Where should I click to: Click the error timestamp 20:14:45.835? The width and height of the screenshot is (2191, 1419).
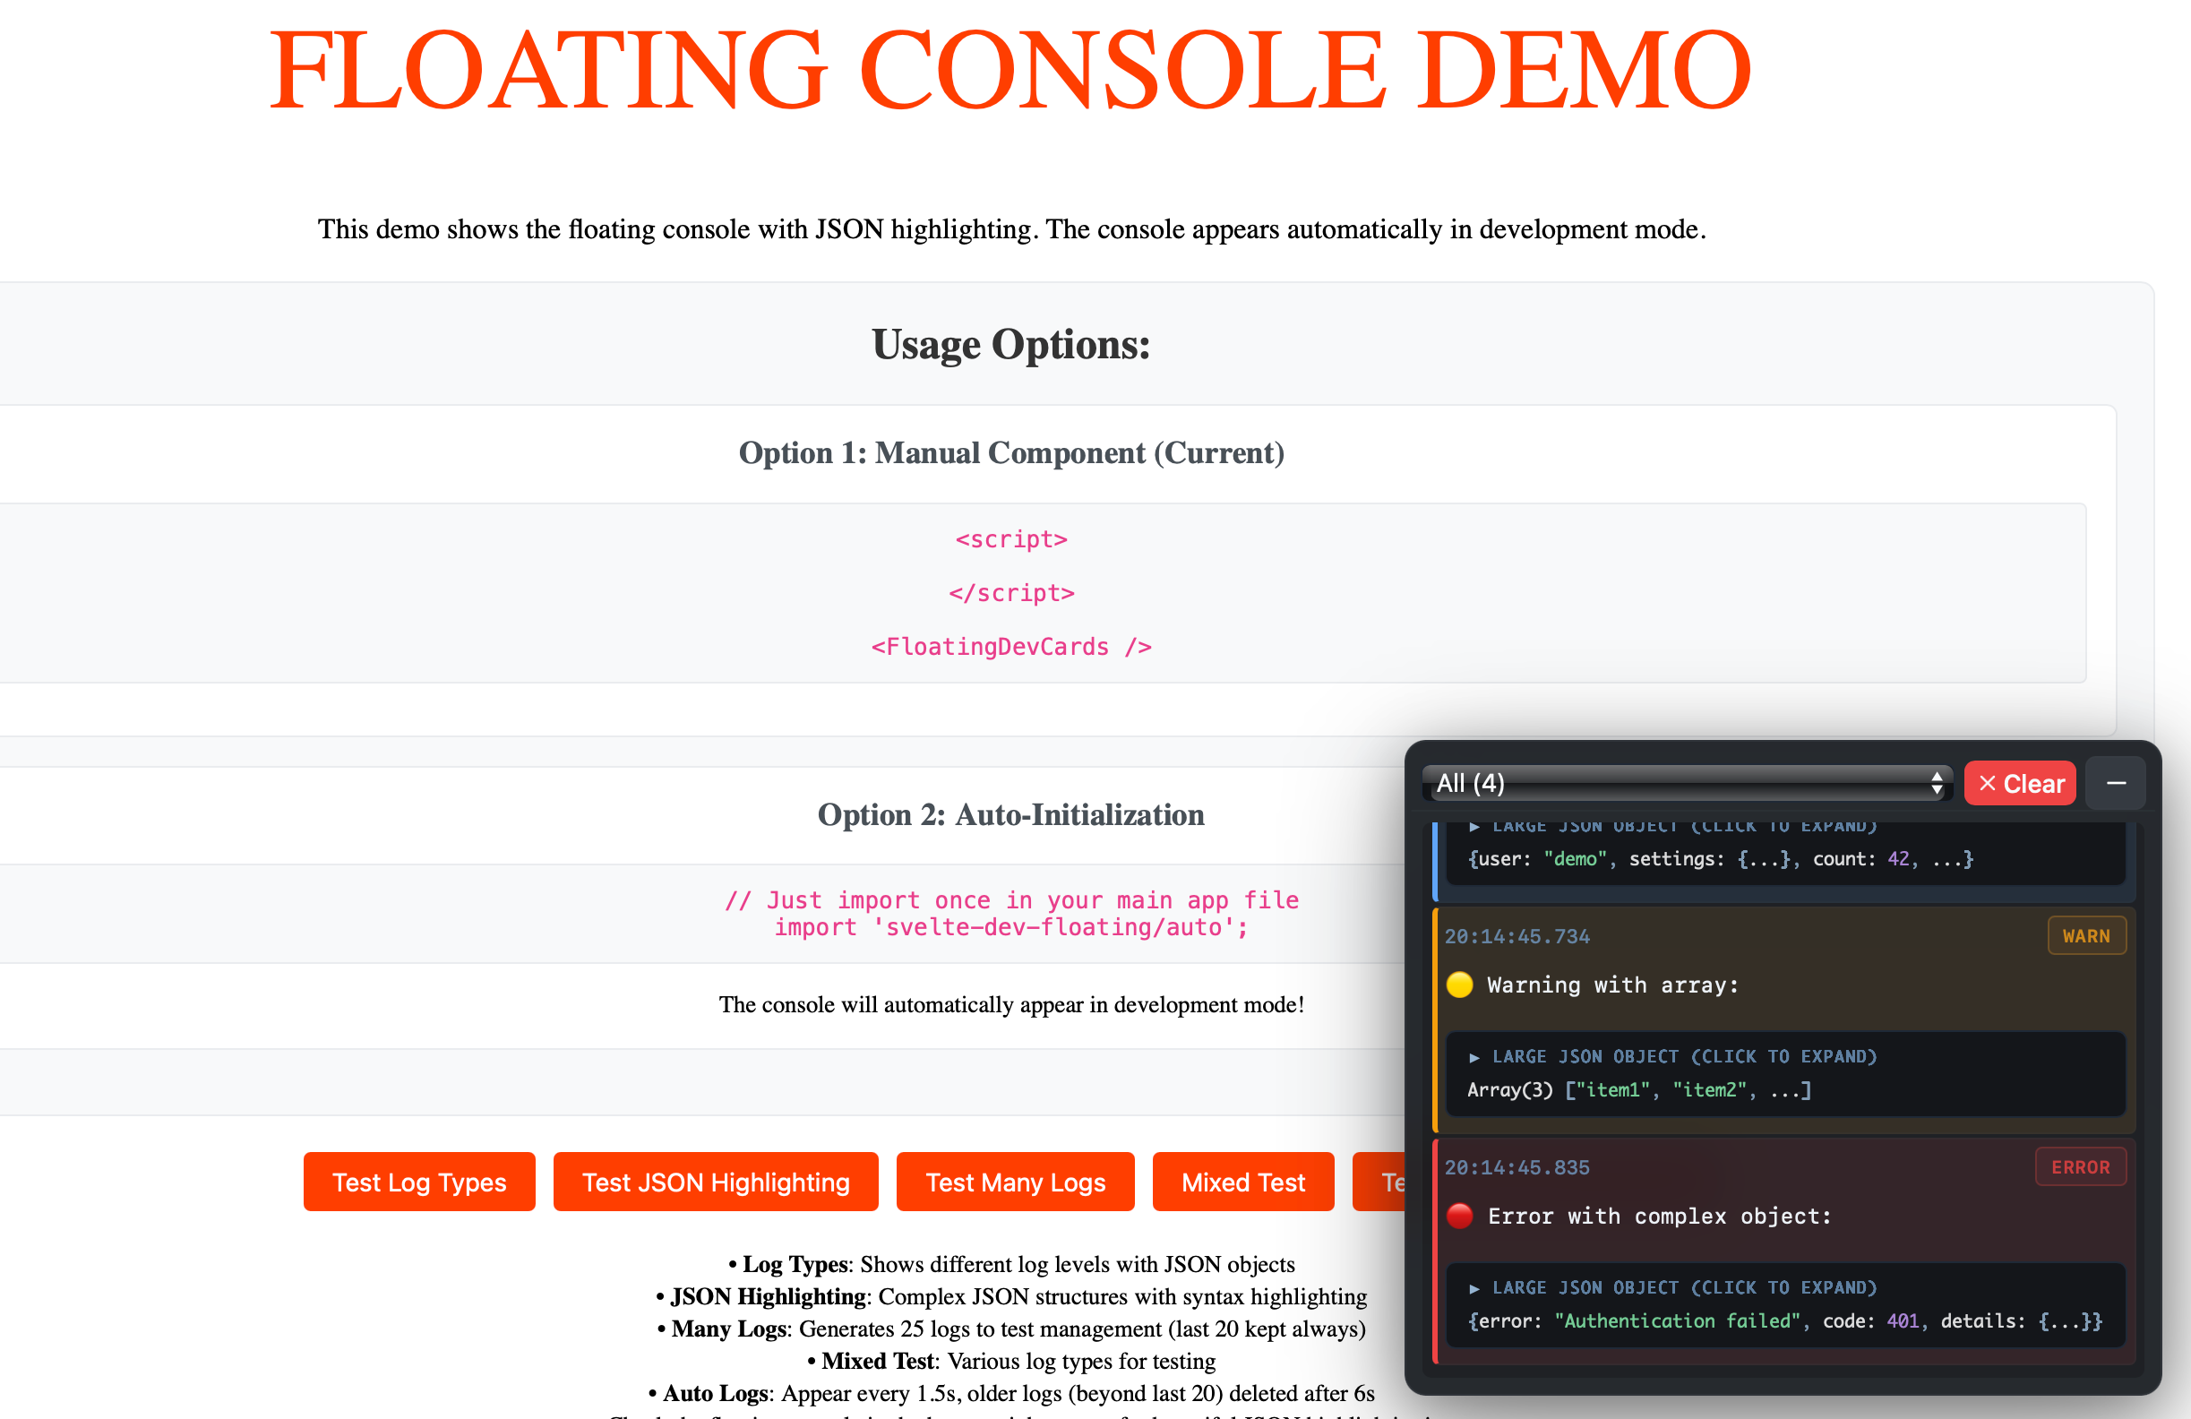[x=1517, y=1167]
